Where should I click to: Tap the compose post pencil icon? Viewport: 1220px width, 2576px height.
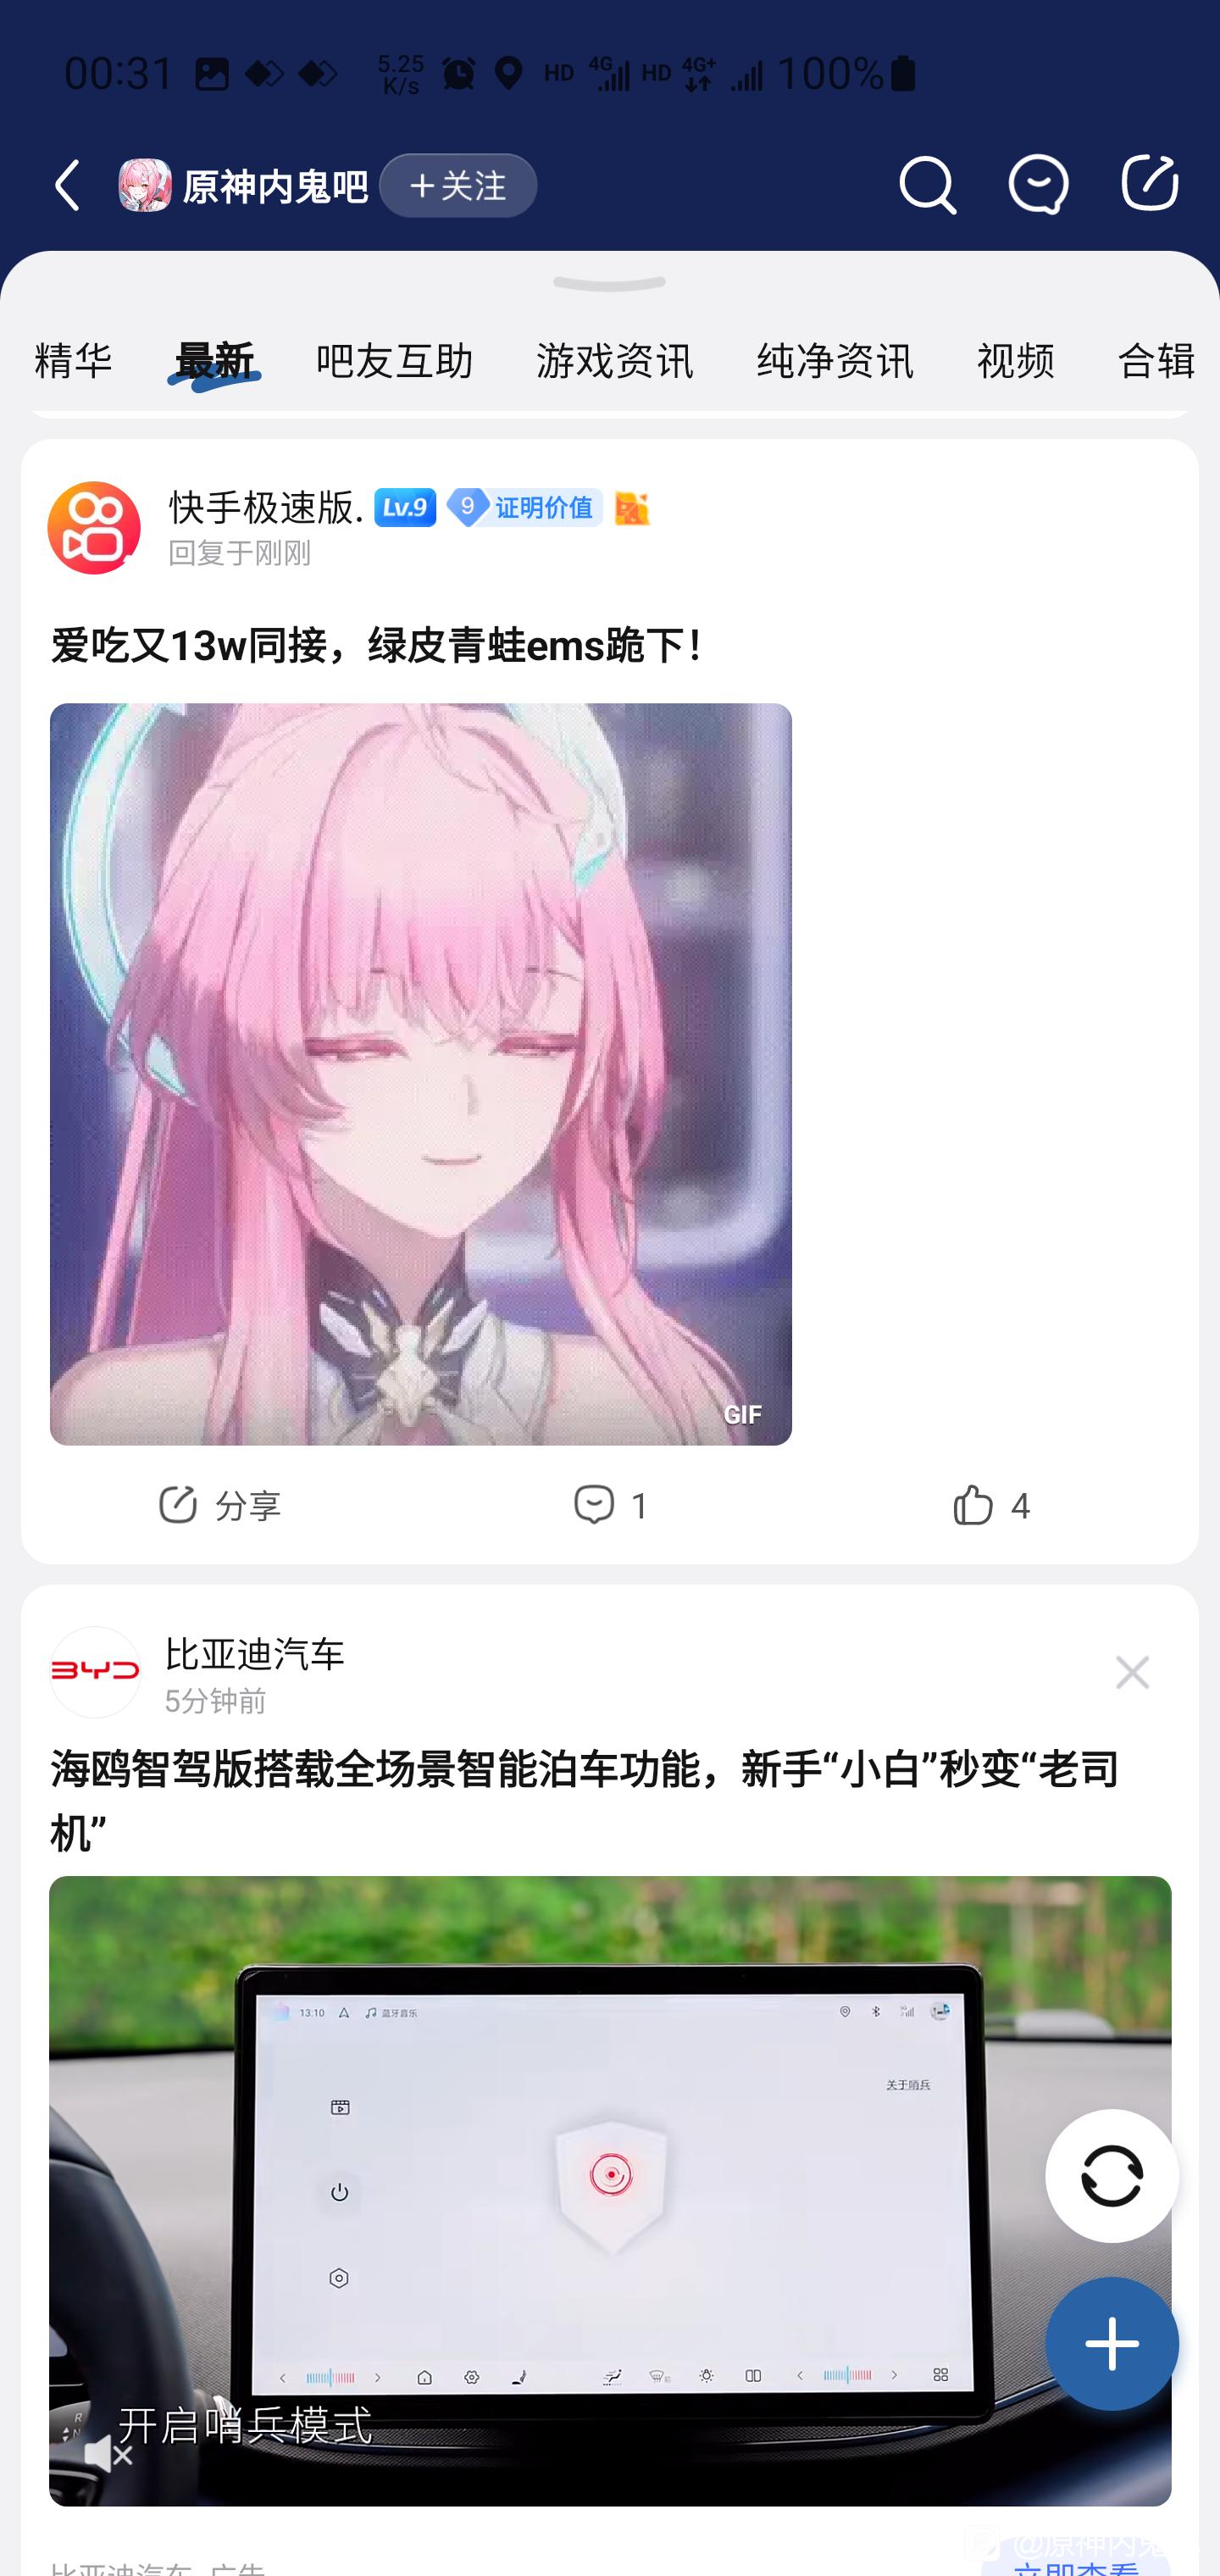click(x=1150, y=183)
